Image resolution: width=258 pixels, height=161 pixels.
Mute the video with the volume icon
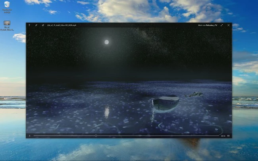(x=228, y=136)
